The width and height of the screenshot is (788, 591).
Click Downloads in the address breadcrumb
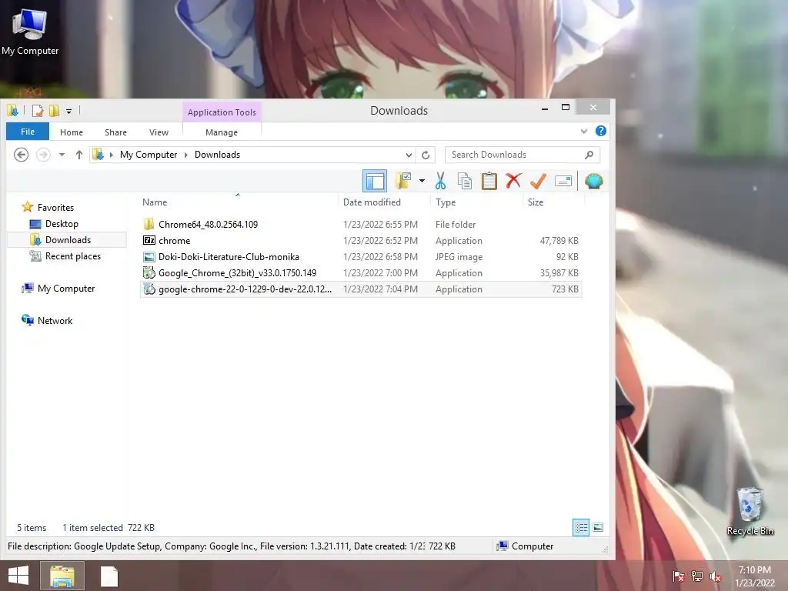(x=217, y=155)
